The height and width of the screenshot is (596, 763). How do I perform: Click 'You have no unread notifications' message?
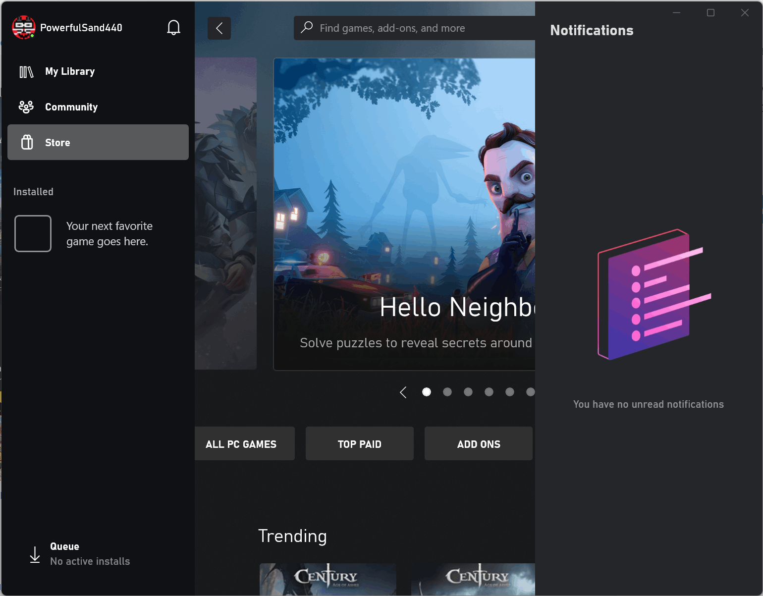pyautogui.click(x=649, y=404)
